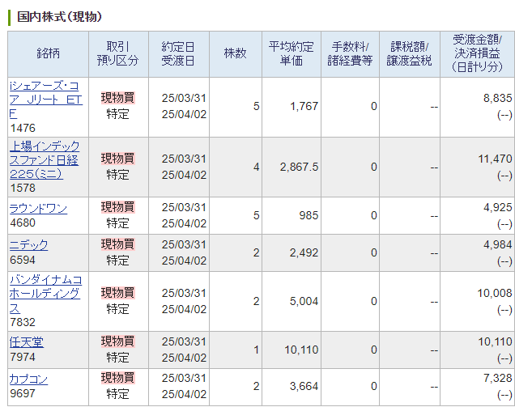Click settlement amount 7,328
The image size is (515, 407).
[x=498, y=379]
